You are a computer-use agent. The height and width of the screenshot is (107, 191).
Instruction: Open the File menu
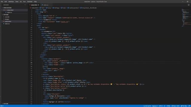(2, 1)
